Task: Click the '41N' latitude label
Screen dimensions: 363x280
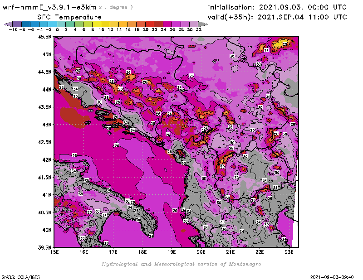Action: 47,195
